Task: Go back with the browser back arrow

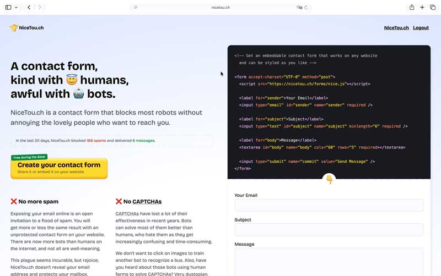Action: (29, 7)
